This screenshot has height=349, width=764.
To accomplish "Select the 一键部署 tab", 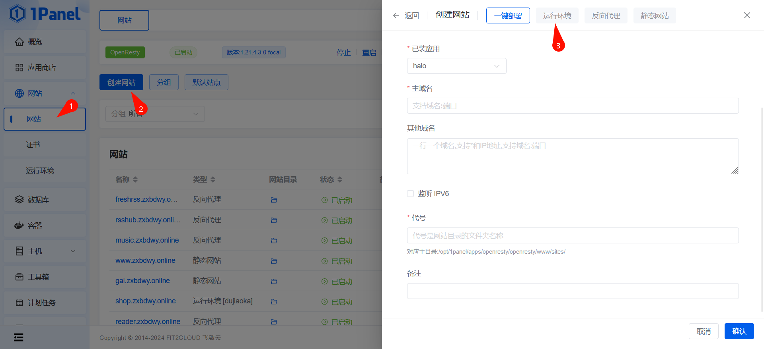I will tap(508, 15).
